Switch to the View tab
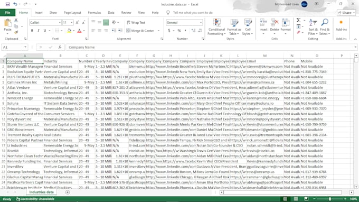The width and height of the screenshot is (359, 202). [x=141, y=13]
